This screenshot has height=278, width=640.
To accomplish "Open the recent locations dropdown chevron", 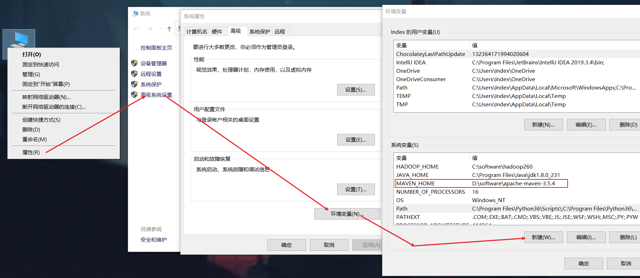I will pyautogui.click(x=160, y=29).
